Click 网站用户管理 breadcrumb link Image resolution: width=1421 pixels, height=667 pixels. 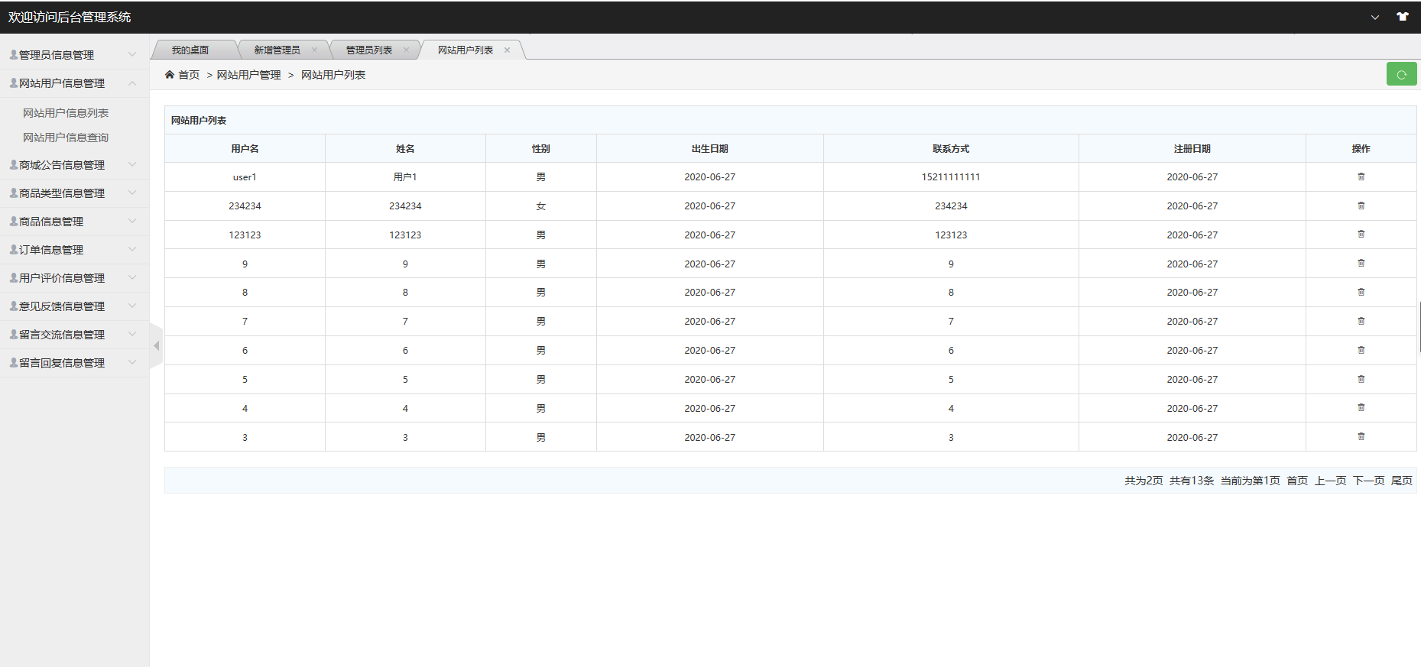[x=249, y=75]
